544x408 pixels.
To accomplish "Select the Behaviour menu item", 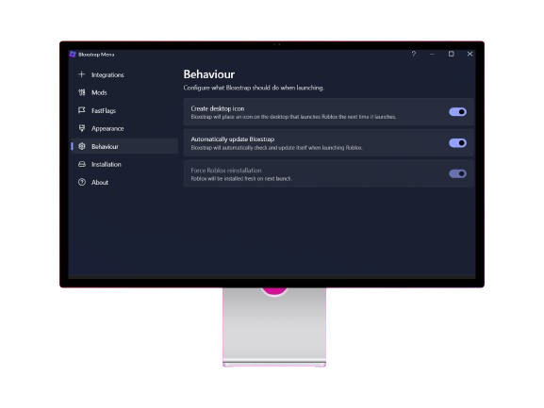I will tap(124, 146).
